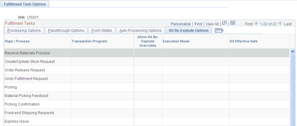Click the View All link
This screenshot has width=297, height=126.
point(212,24)
